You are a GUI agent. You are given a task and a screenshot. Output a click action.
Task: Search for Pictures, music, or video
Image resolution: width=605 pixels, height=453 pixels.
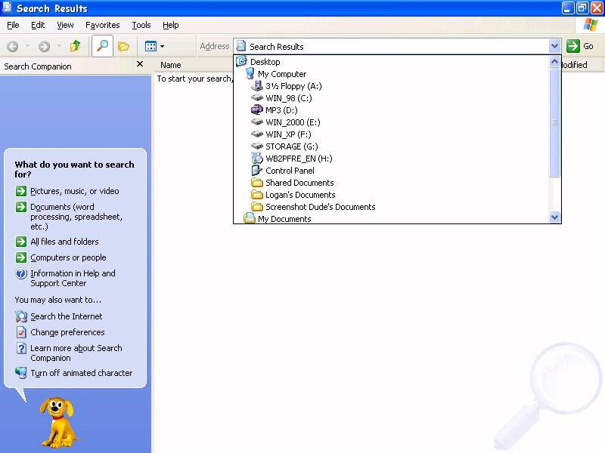point(74,191)
